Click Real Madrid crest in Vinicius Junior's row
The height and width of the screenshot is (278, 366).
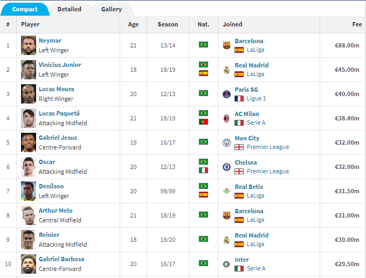[x=226, y=70]
